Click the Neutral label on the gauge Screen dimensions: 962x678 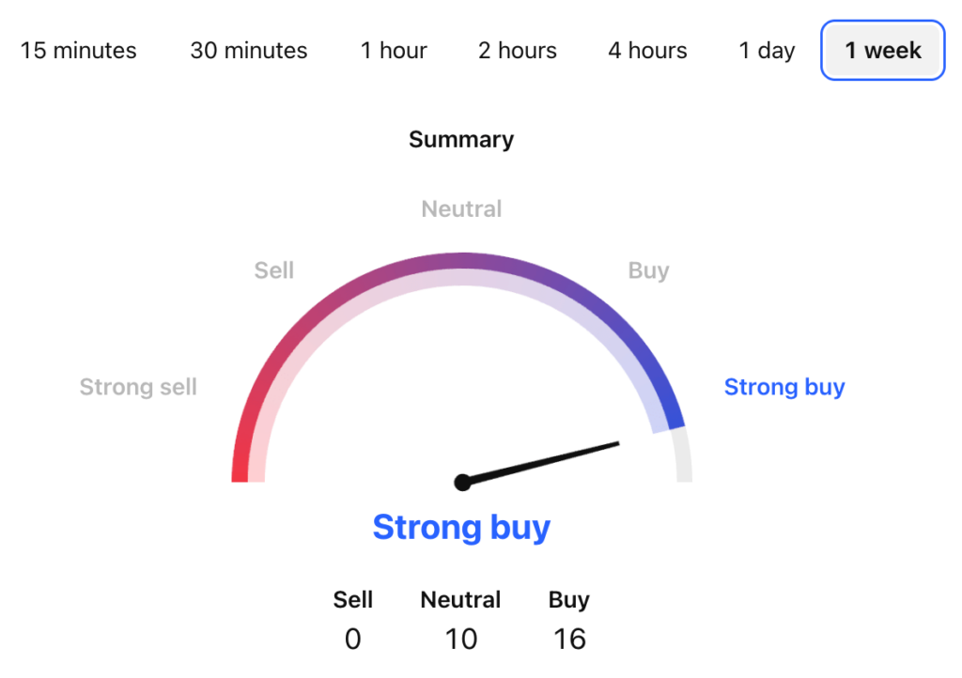[460, 208]
